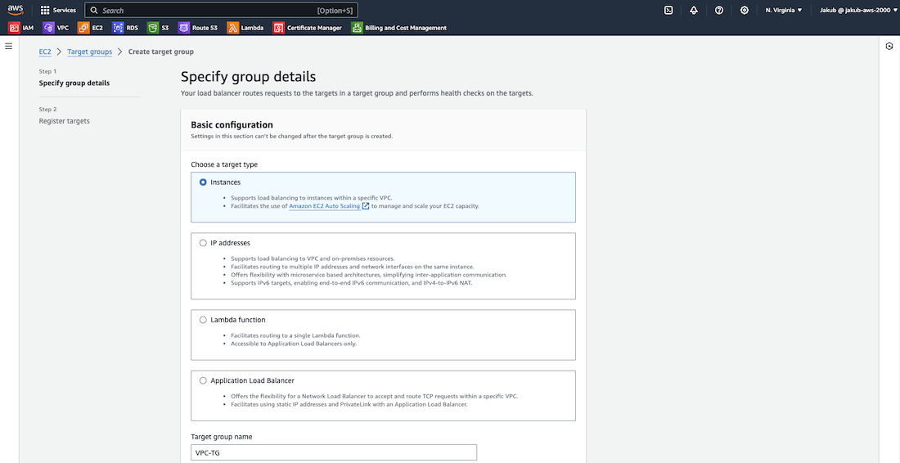Open the help question mark icon
This screenshot has width=900, height=463.
(719, 10)
